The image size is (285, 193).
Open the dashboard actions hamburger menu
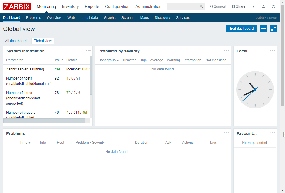coord(264,29)
